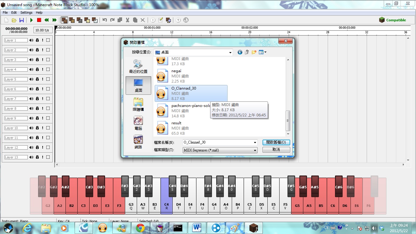Lock Layer 3 using the padlock icon
The height and width of the screenshot is (234, 416).
pyautogui.click(x=37, y=59)
